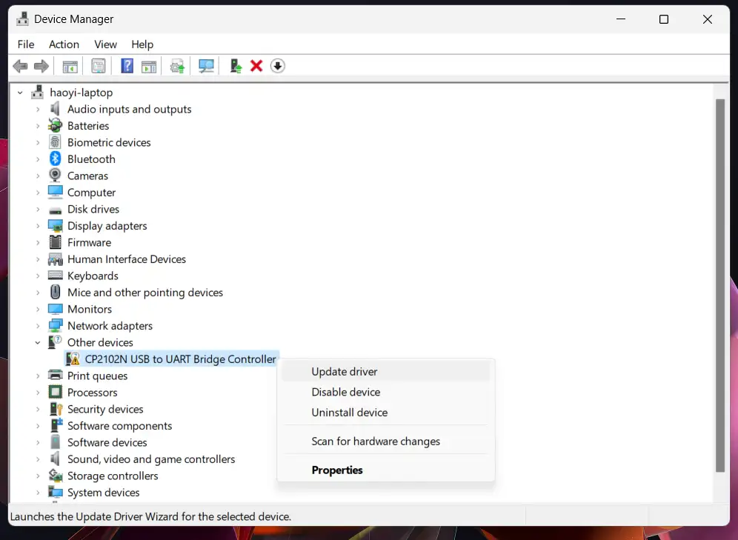This screenshot has height=540, width=738.
Task: Click the Forward navigation arrow in toolbar
Action: 41,66
